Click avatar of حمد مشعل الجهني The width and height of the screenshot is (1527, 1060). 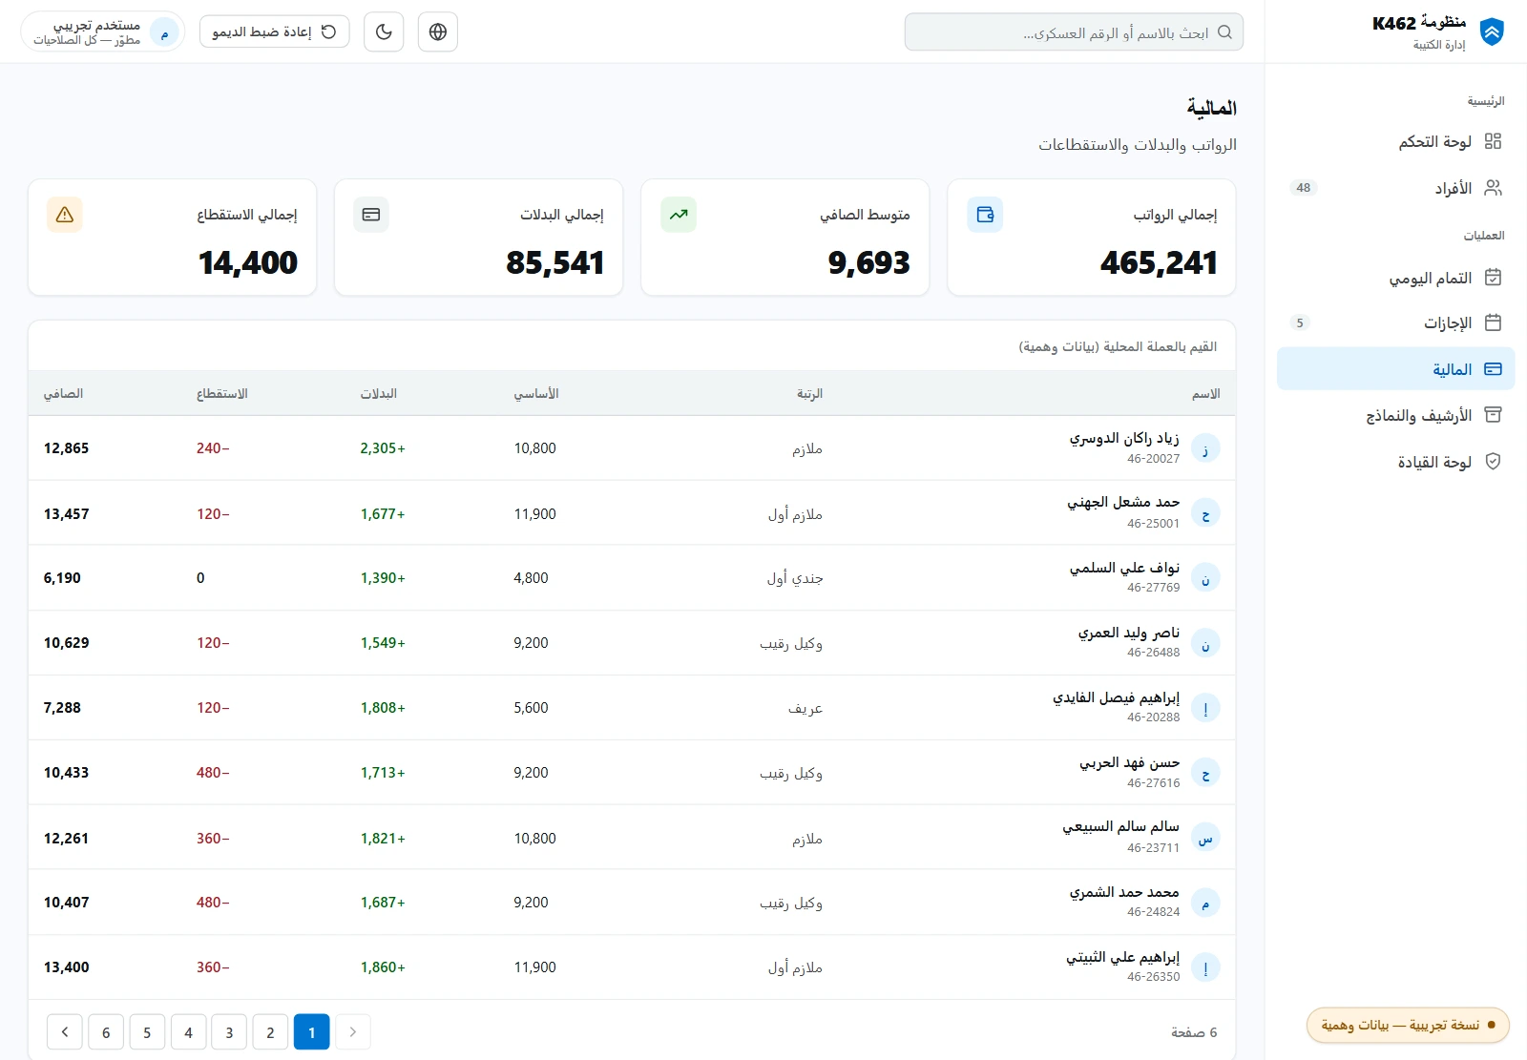(1205, 513)
